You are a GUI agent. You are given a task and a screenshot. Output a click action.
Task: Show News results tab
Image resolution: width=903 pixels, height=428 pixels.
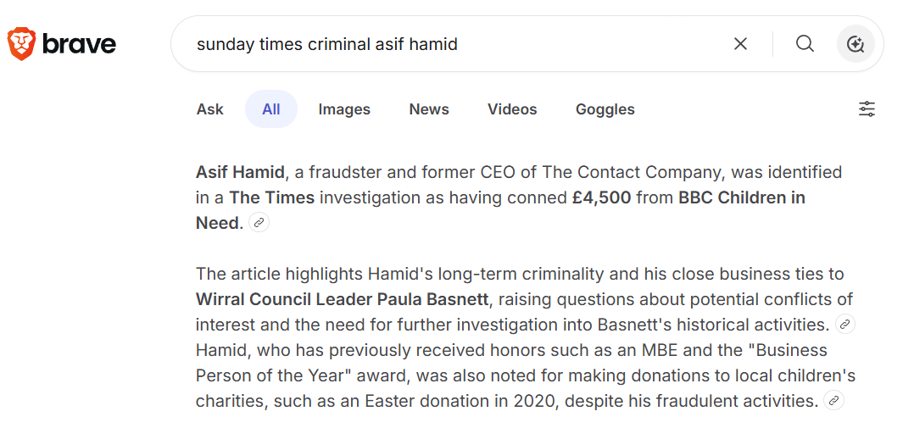[429, 109]
